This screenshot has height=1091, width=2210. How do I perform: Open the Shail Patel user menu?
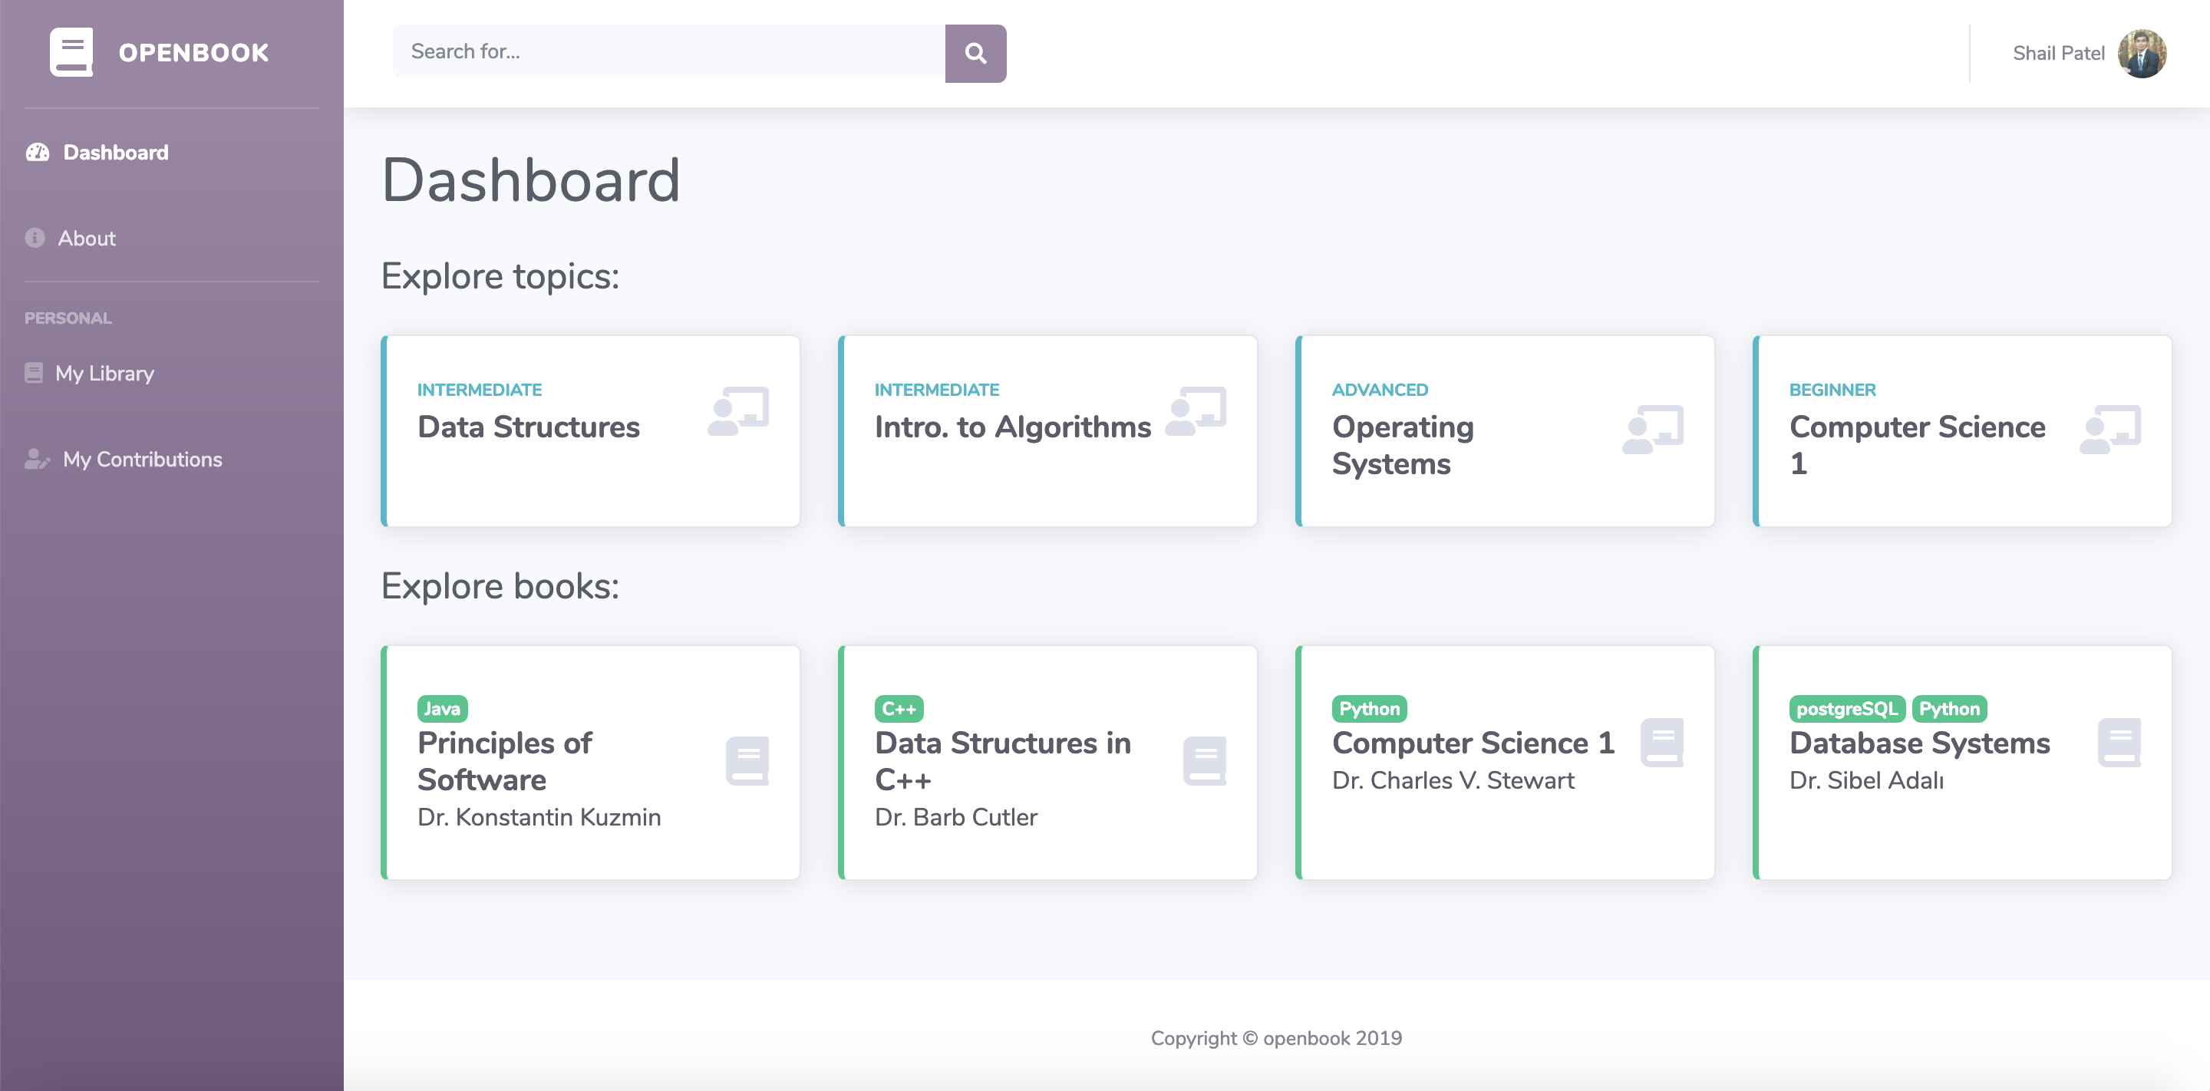click(2057, 53)
